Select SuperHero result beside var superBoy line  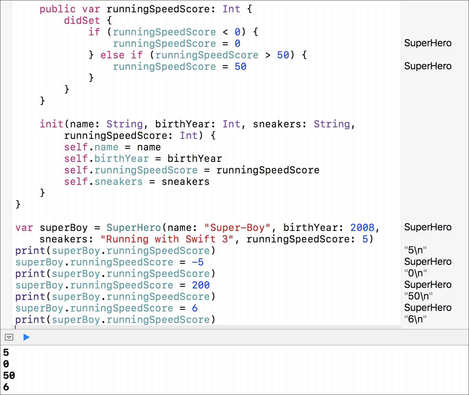pyautogui.click(x=428, y=227)
